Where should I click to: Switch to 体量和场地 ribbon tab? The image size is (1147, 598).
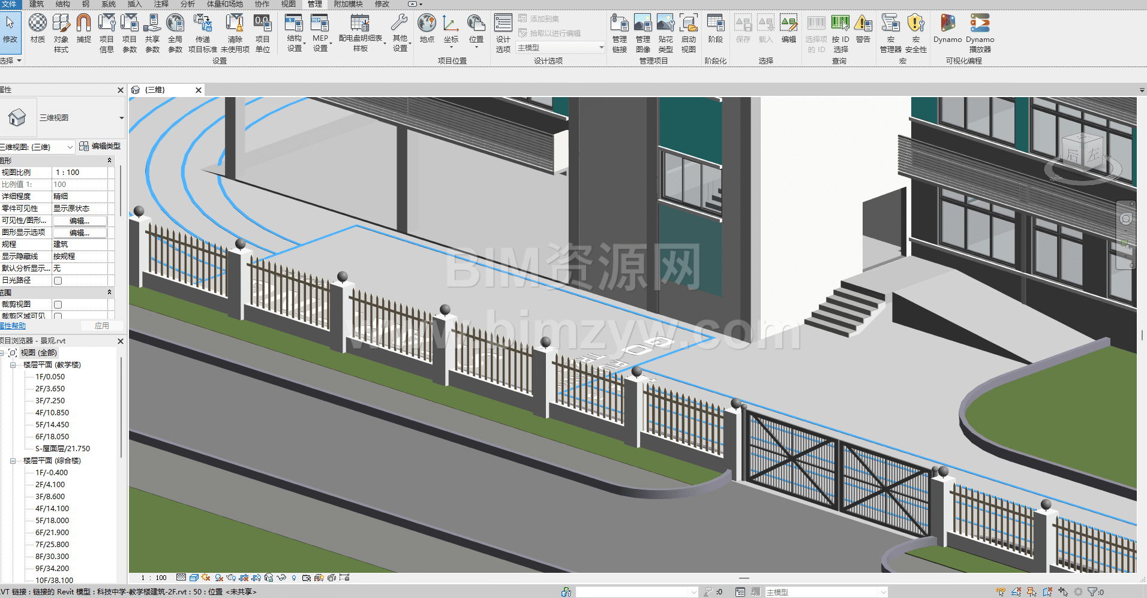point(225,4)
